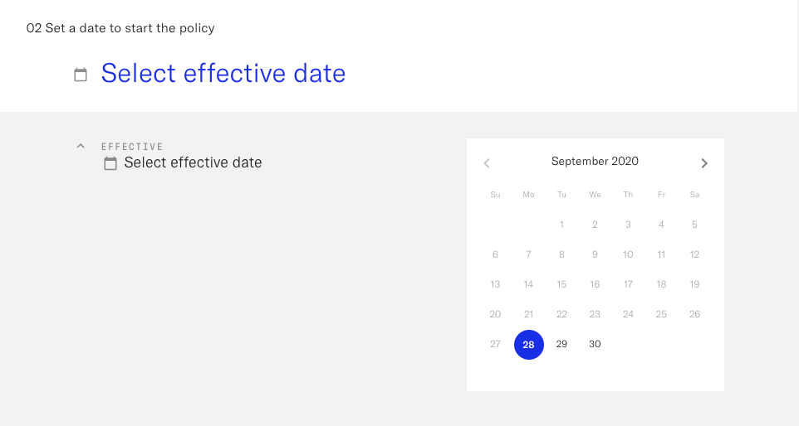Viewport: 799px width, 426px height.
Task: Select date 24 in Thursday column
Action: coord(628,314)
